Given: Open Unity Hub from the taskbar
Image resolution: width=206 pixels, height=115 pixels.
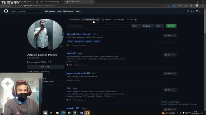Looking at the screenshot, I should tap(69, 113).
